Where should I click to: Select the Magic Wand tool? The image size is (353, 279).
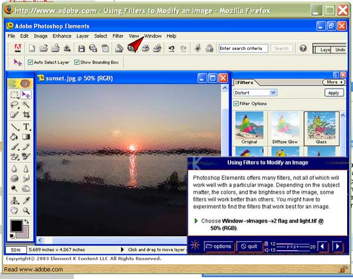[26, 105]
